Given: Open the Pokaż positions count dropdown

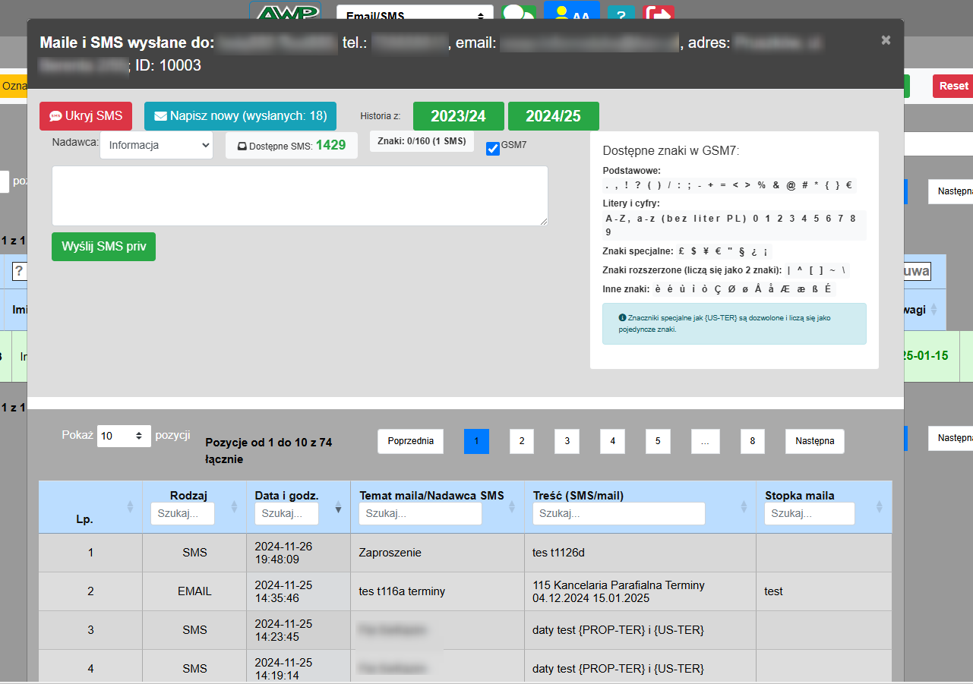Looking at the screenshot, I should [x=124, y=436].
